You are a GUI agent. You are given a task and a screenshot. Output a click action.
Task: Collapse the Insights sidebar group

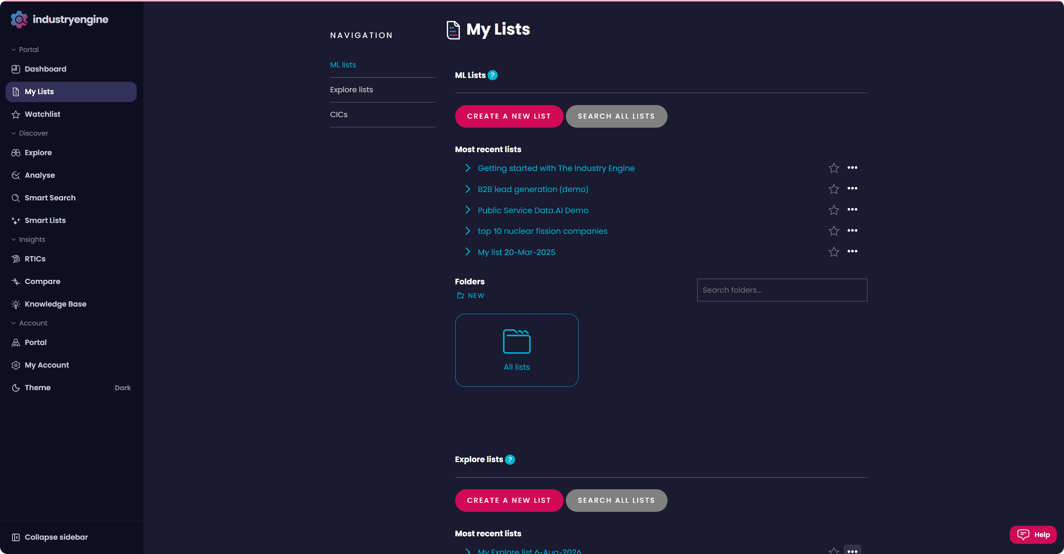point(28,239)
